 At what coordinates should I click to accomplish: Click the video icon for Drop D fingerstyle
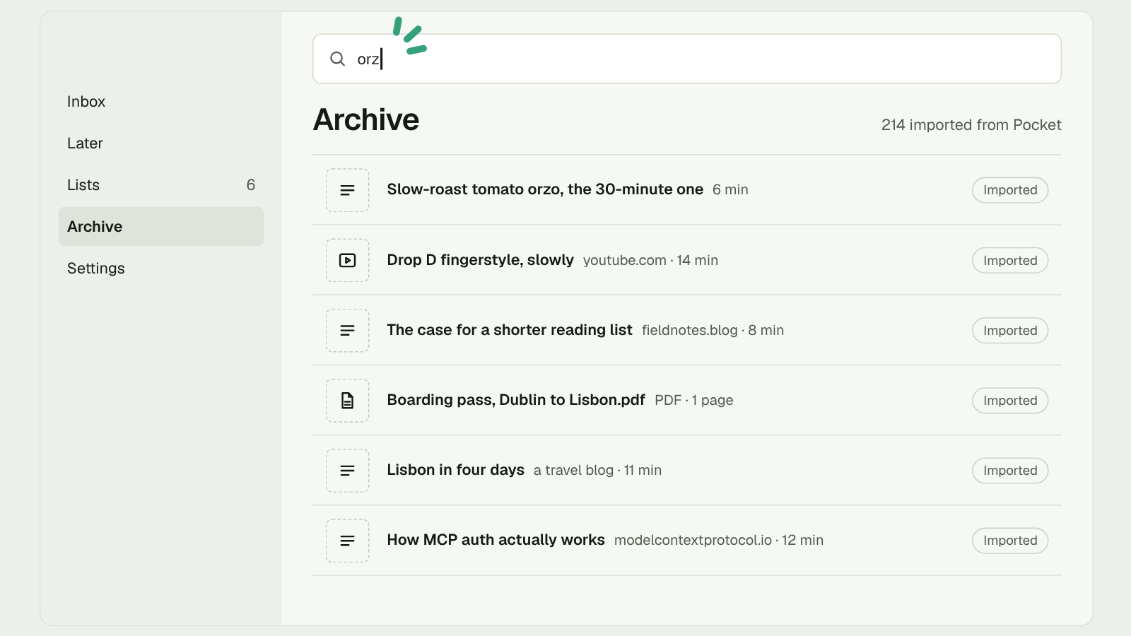(347, 260)
